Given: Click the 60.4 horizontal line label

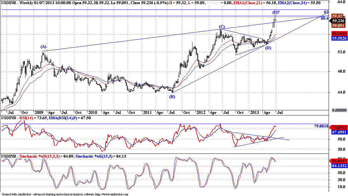Looking at the screenshot, I should coord(324,18).
